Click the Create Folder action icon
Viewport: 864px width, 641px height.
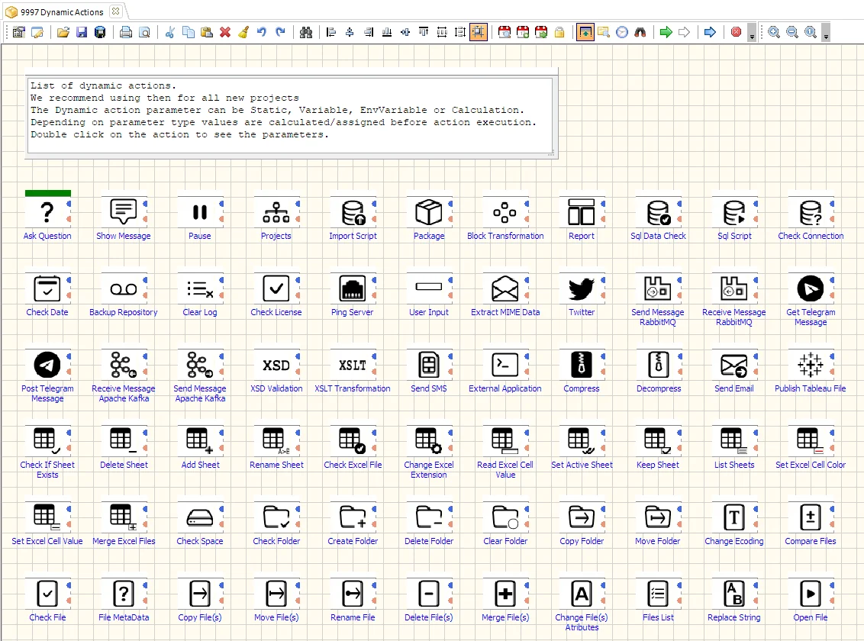(353, 517)
